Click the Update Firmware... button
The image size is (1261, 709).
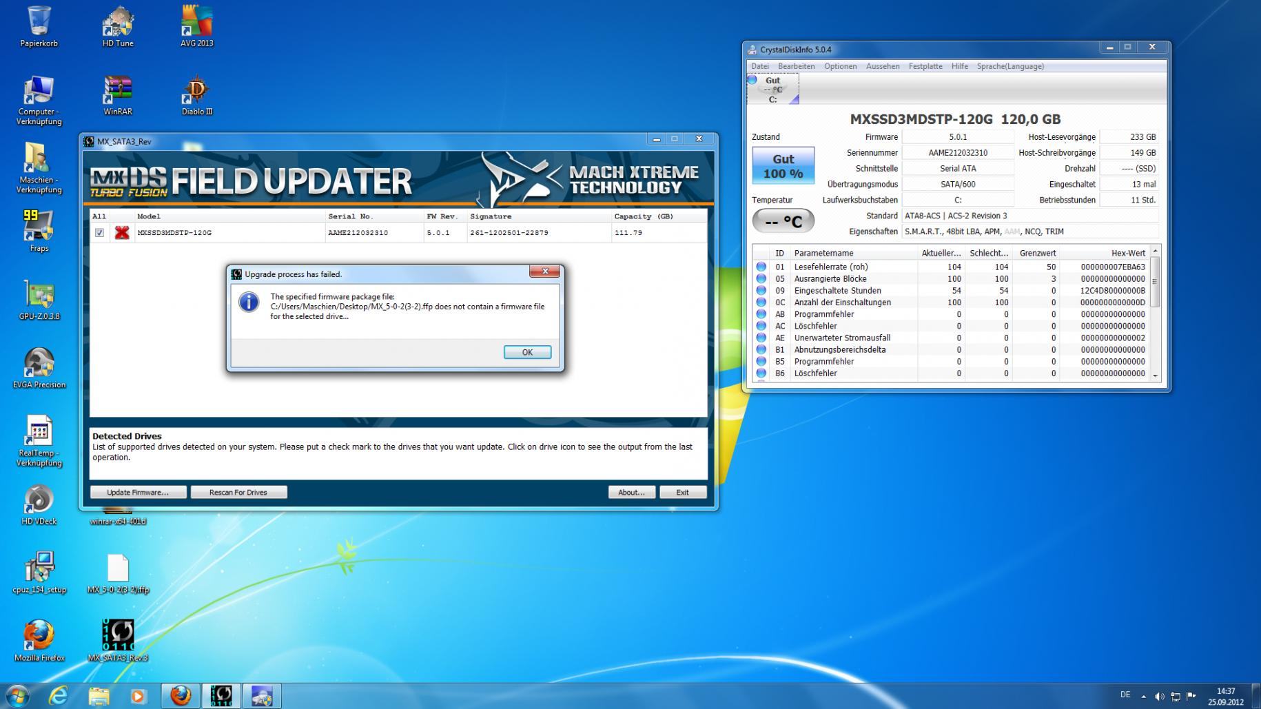click(x=138, y=492)
